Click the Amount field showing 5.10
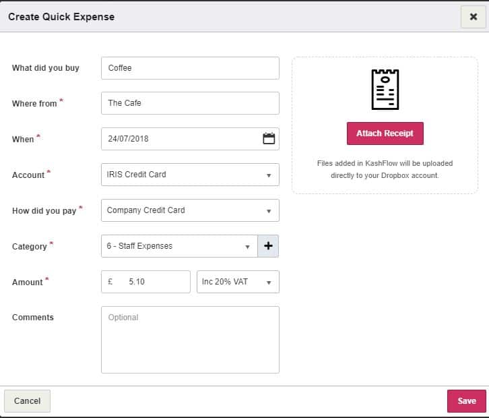The height and width of the screenshot is (418, 489). (155, 282)
